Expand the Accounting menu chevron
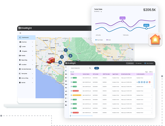Image resolution: width=165 pixels, height=126 pixels. click(x=33, y=78)
